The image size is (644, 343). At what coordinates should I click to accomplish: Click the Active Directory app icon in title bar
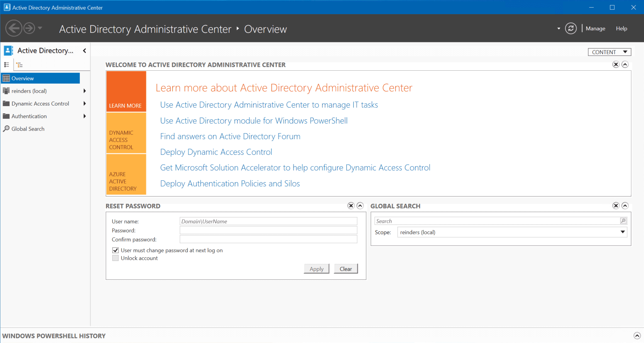6,7
